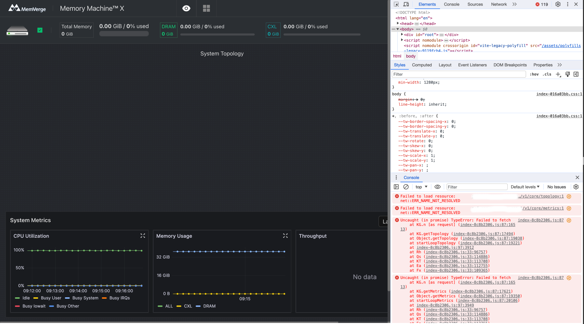Open DevTools settings gear
This screenshot has height=324, width=584.
(558, 4)
